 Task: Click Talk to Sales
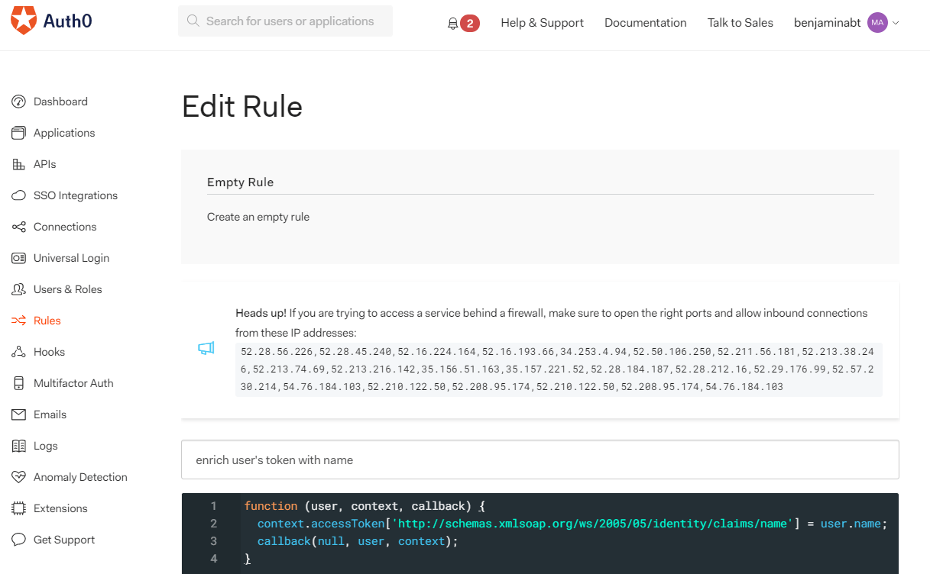(x=740, y=23)
